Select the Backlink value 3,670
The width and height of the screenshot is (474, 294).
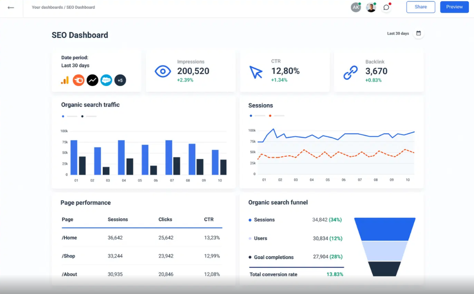pyautogui.click(x=376, y=71)
